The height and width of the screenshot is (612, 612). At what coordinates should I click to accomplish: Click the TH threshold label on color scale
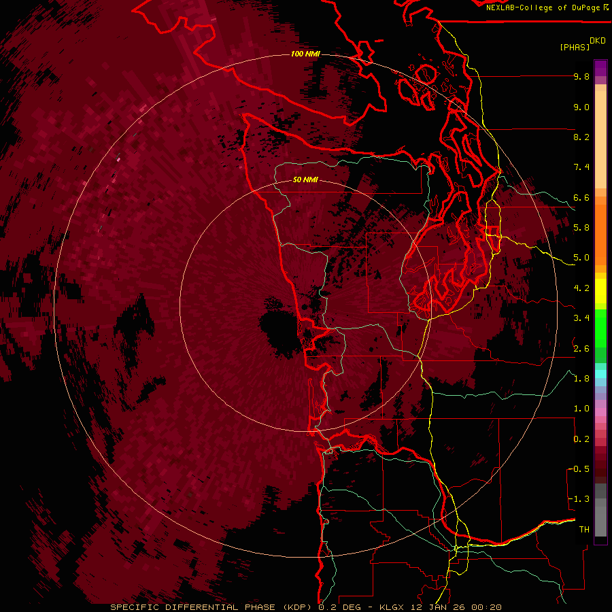click(x=584, y=530)
